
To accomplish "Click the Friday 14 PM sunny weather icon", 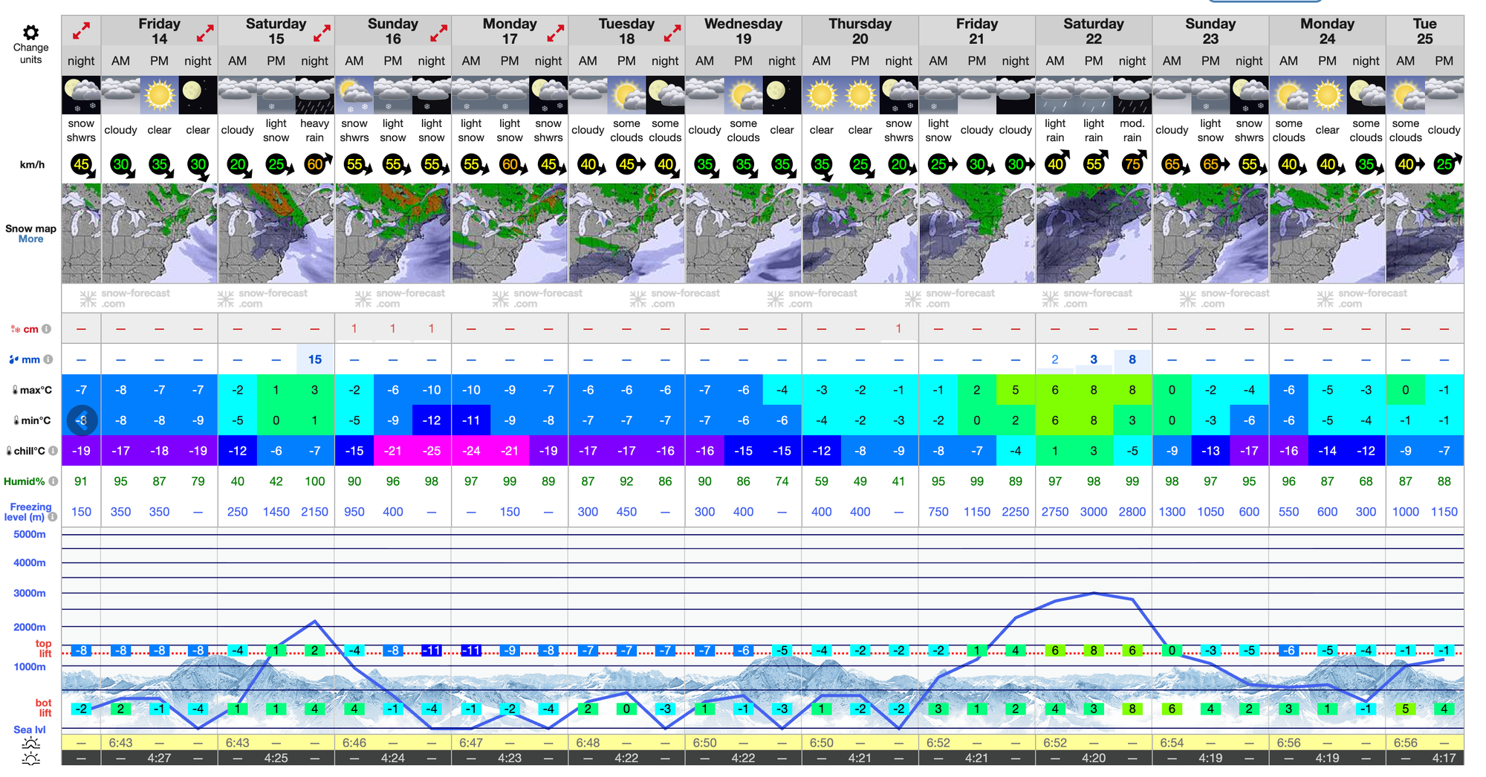I will (x=159, y=95).
